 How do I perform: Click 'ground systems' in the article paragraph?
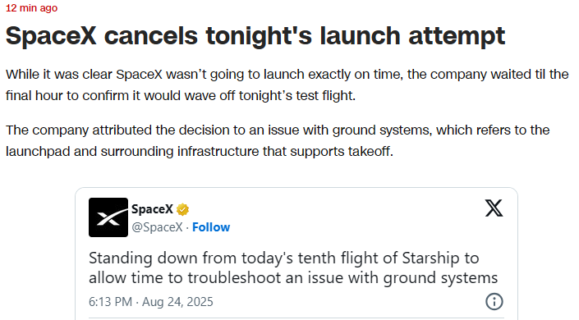tap(381, 130)
